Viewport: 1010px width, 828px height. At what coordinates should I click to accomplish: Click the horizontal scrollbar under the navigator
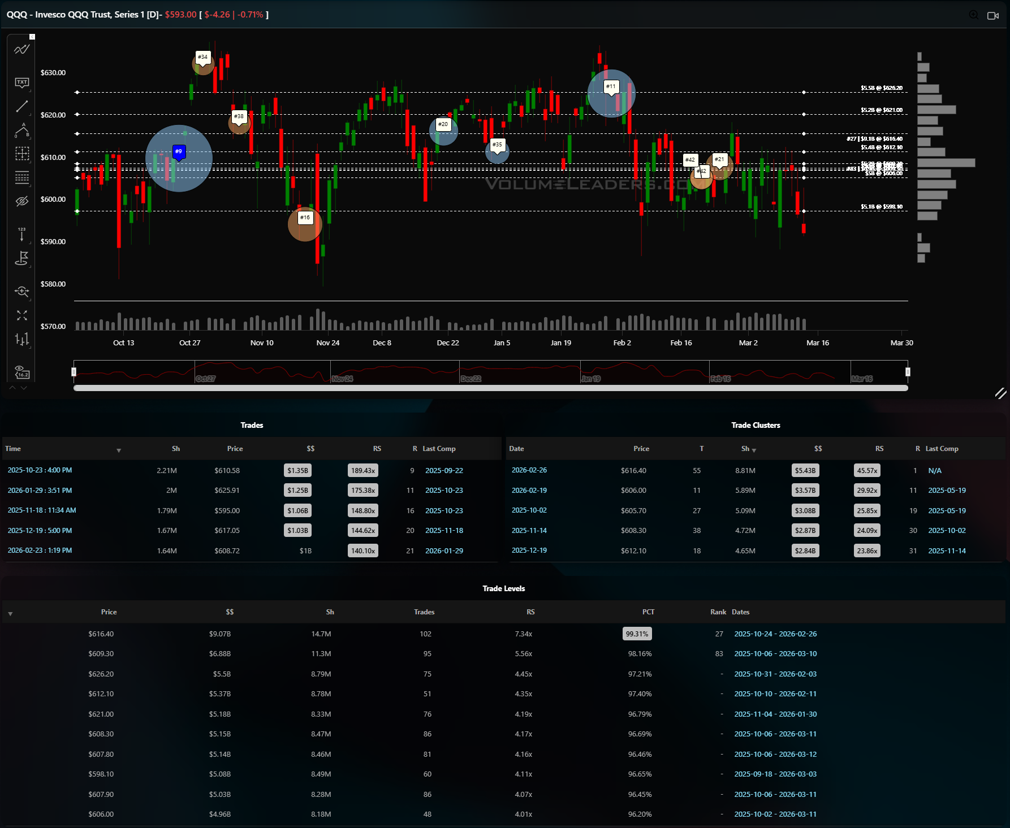tap(490, 388)
